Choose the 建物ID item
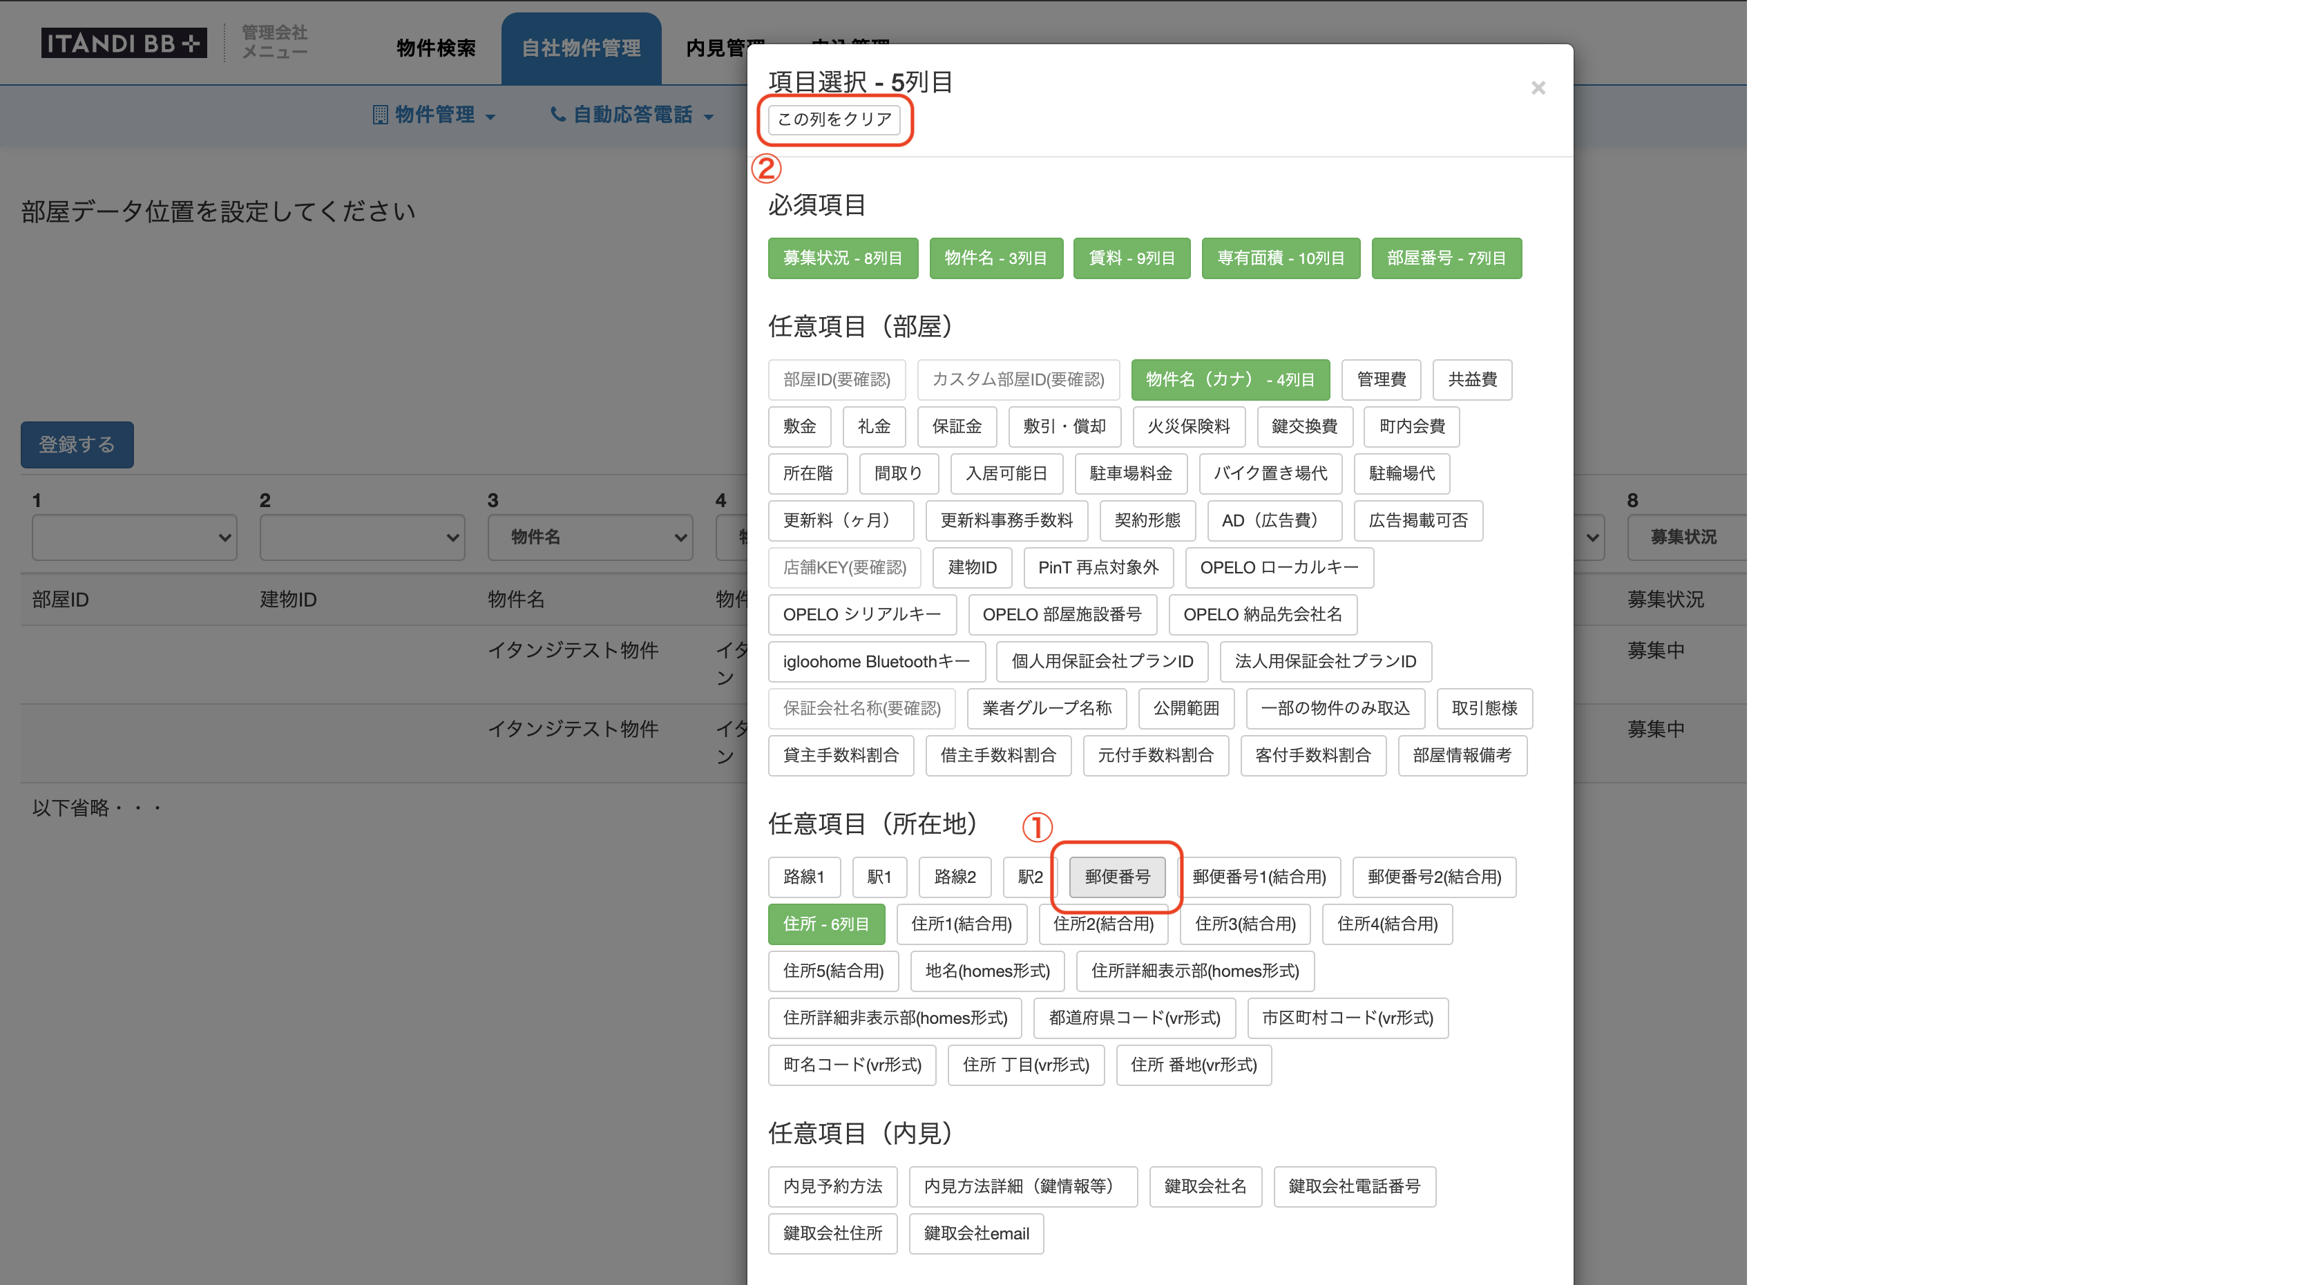 pos(972,567)
